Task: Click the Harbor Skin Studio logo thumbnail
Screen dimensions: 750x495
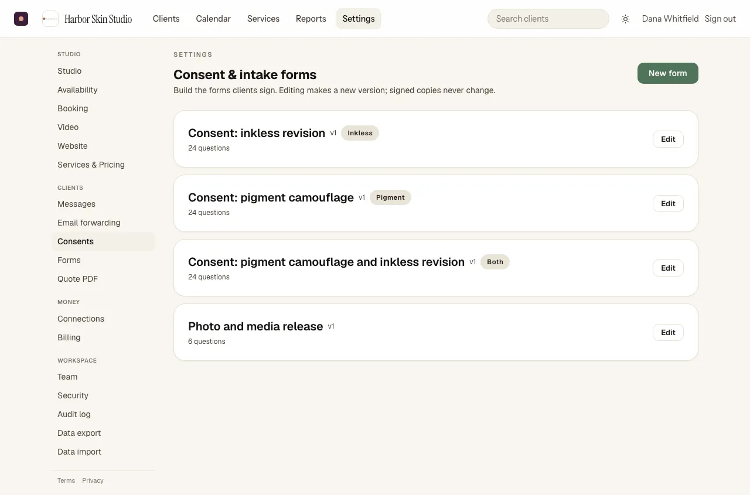Action: point(50,19)
